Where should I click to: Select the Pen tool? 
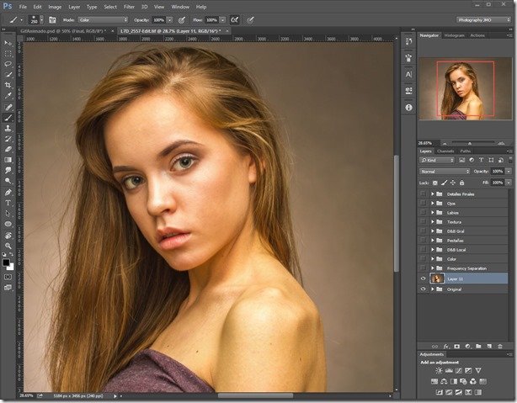[8, 192]
